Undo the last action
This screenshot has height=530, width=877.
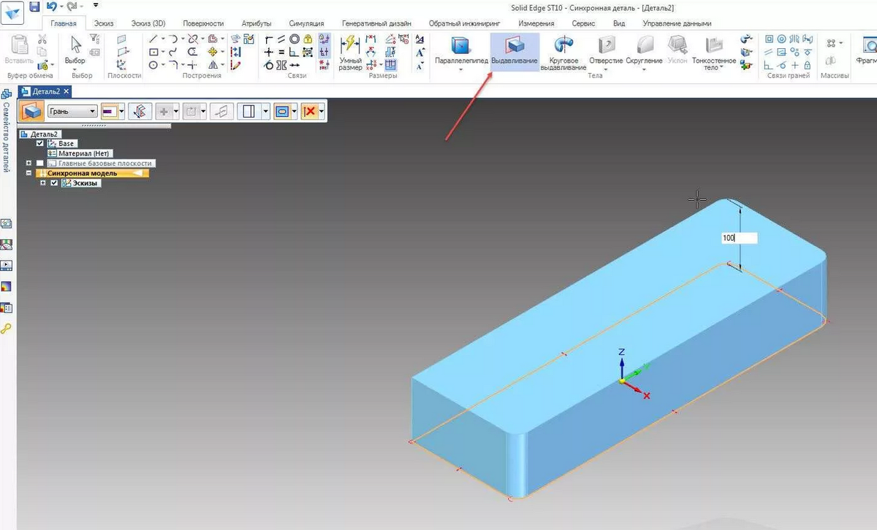51,7
